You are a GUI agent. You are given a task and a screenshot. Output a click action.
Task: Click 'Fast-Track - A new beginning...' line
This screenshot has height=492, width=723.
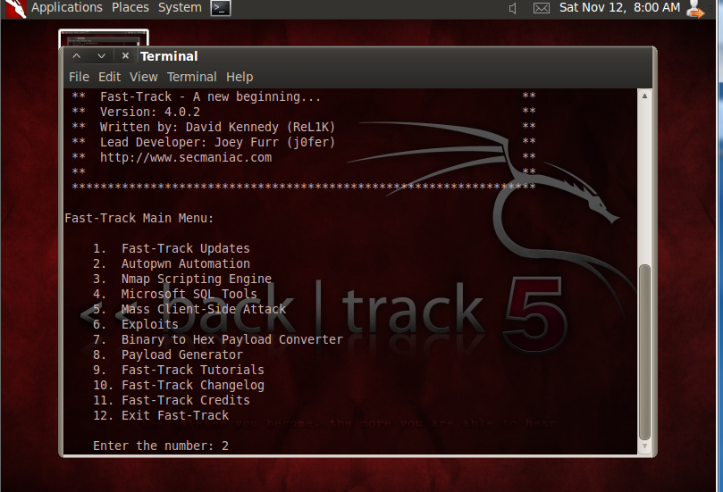210,96
